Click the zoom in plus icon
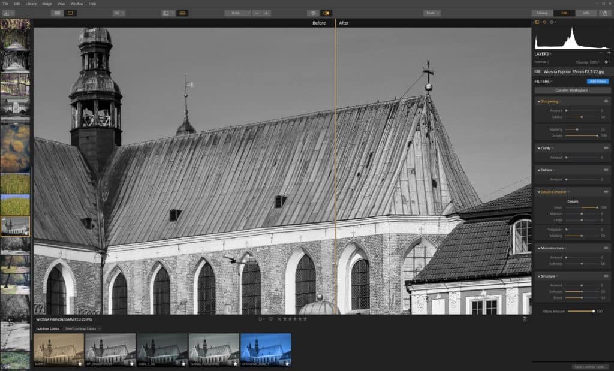 (266, 12)
